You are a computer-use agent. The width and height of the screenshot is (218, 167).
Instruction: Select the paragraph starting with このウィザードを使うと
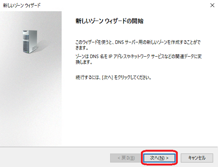coord(138,45)
